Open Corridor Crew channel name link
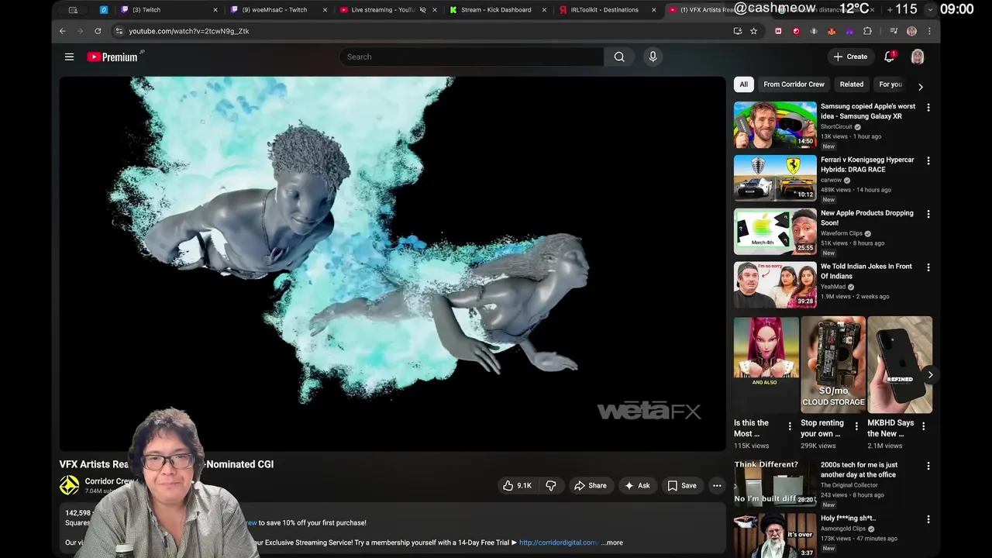Viewport: 992px width, 558px height. (x=108, y=481)
